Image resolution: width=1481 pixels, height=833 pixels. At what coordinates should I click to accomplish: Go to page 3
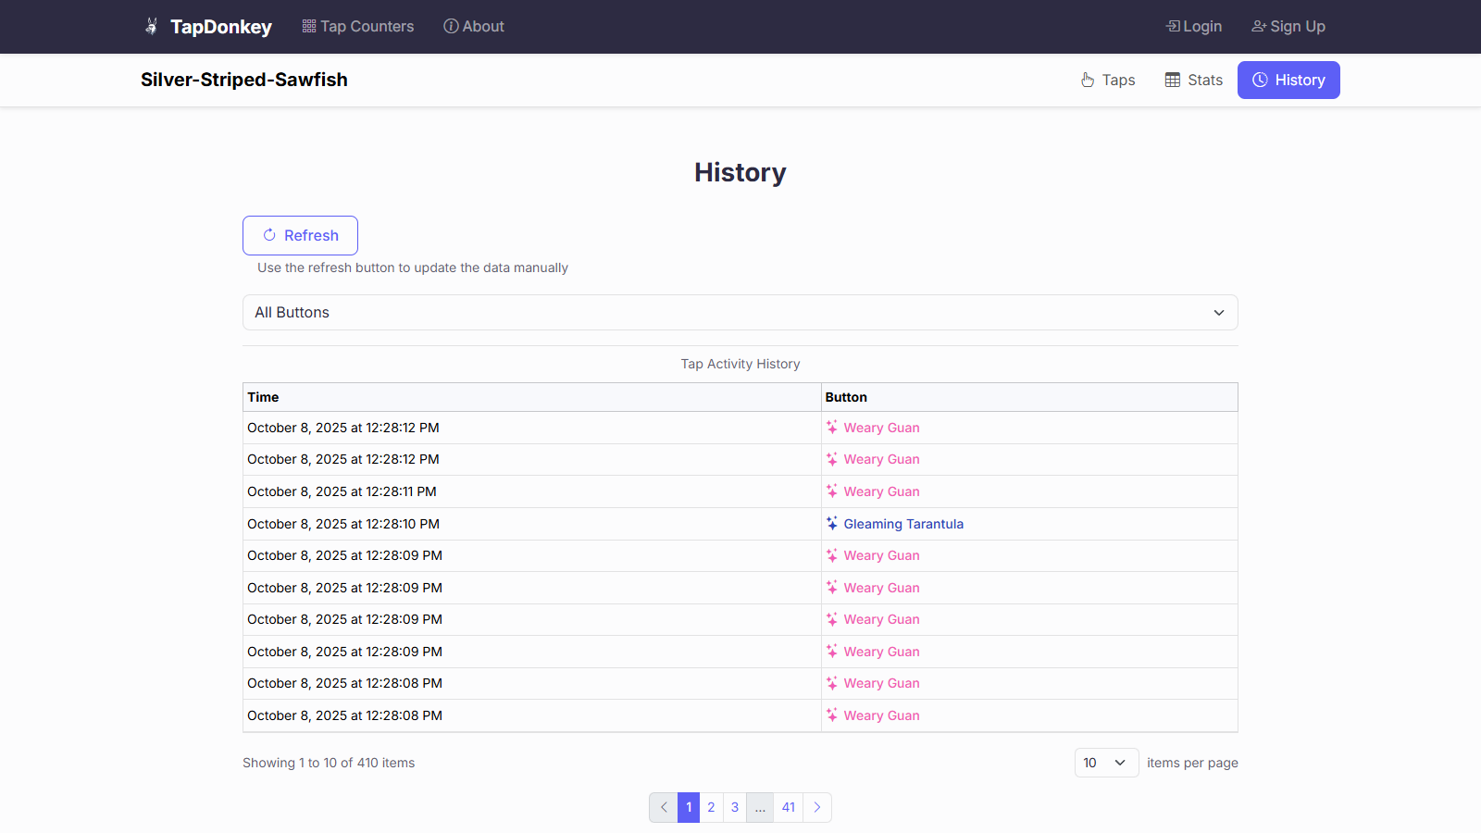click(735, 807)
